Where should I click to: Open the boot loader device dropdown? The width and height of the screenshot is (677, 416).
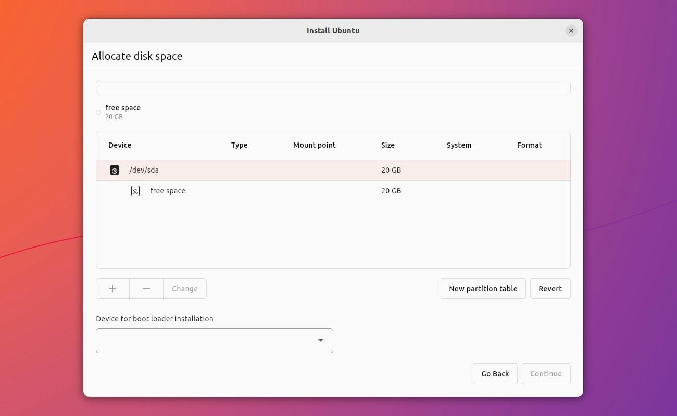(215, 341)
